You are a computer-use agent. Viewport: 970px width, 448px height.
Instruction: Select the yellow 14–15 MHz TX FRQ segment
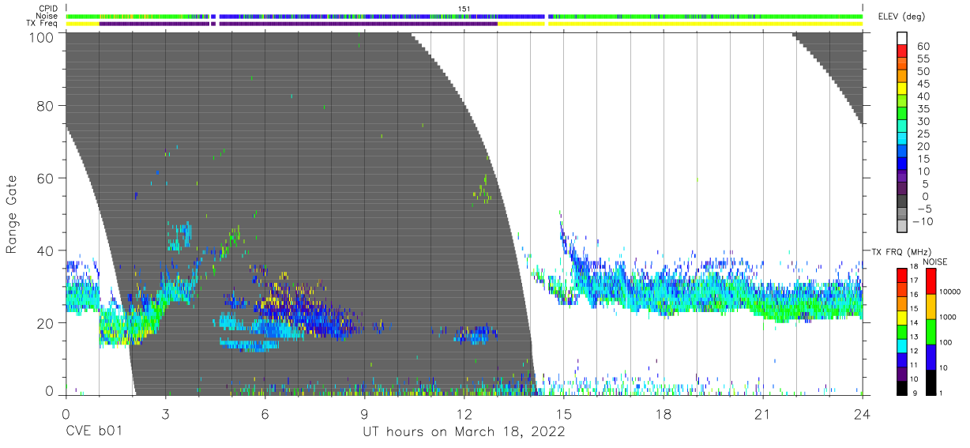coord(903,316)
